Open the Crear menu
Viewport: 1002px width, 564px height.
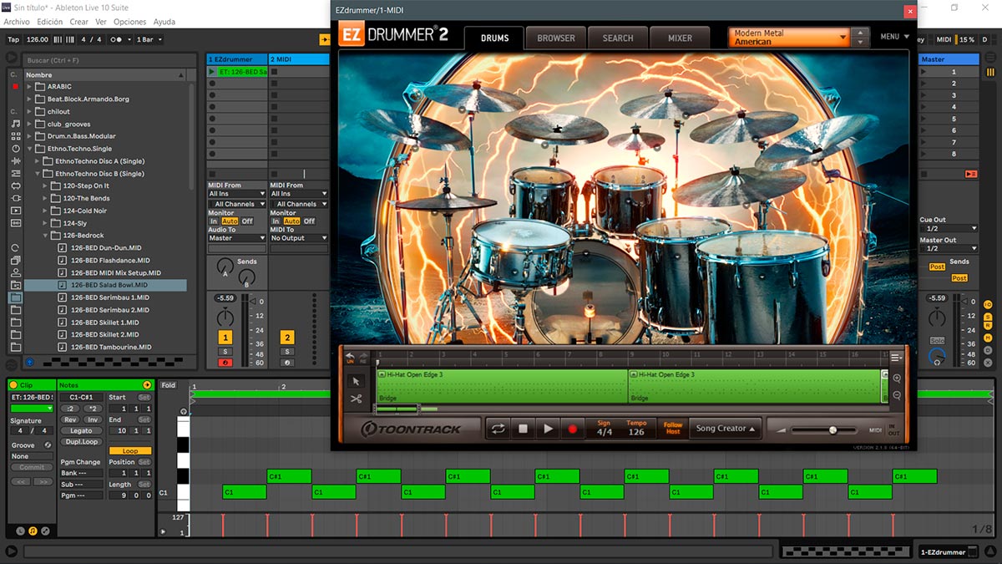(x=79, y=22)
